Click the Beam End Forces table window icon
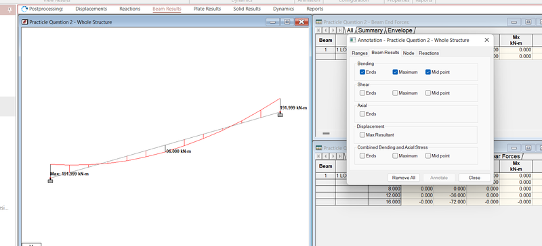Viewport: 542px width, 246px height. [x=319, y=22]
